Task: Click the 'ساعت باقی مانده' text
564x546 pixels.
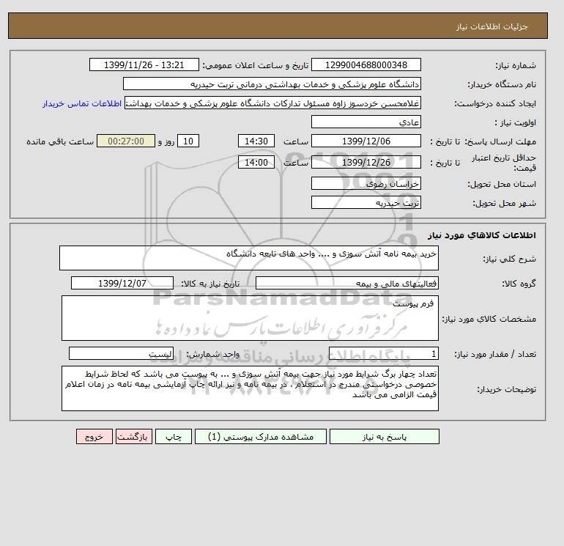Action: pos(60,141)
